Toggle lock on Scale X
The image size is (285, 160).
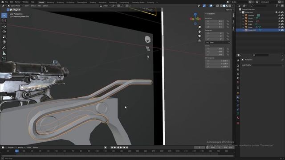click(x=228, y=49)
